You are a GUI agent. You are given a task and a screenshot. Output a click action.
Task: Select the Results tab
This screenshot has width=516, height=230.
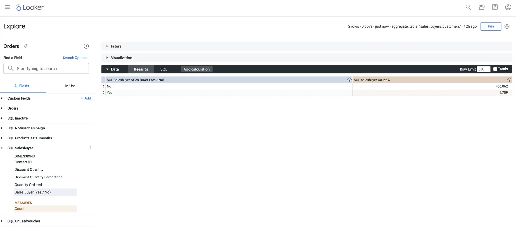[141, 69]
